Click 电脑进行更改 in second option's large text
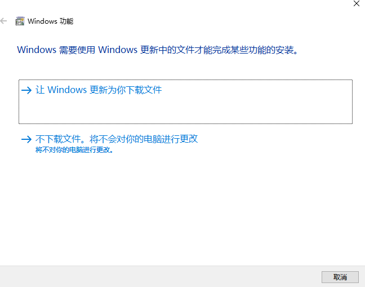The width and height of the screenshot is (365, 287). tap(171, 139)
